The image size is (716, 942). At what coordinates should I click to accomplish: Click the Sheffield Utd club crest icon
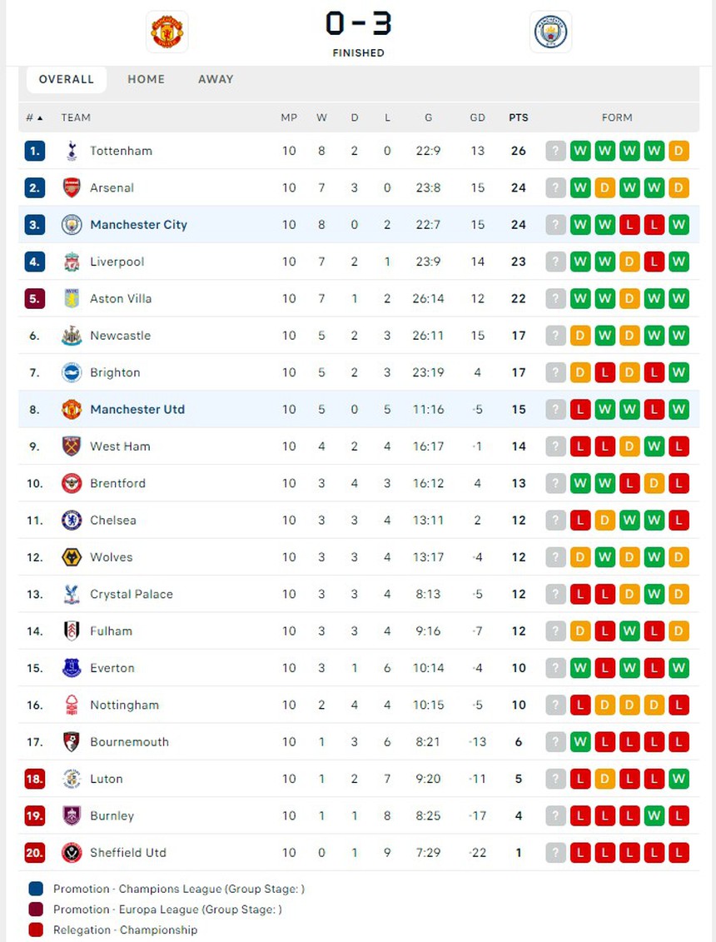tap(72, 853)
